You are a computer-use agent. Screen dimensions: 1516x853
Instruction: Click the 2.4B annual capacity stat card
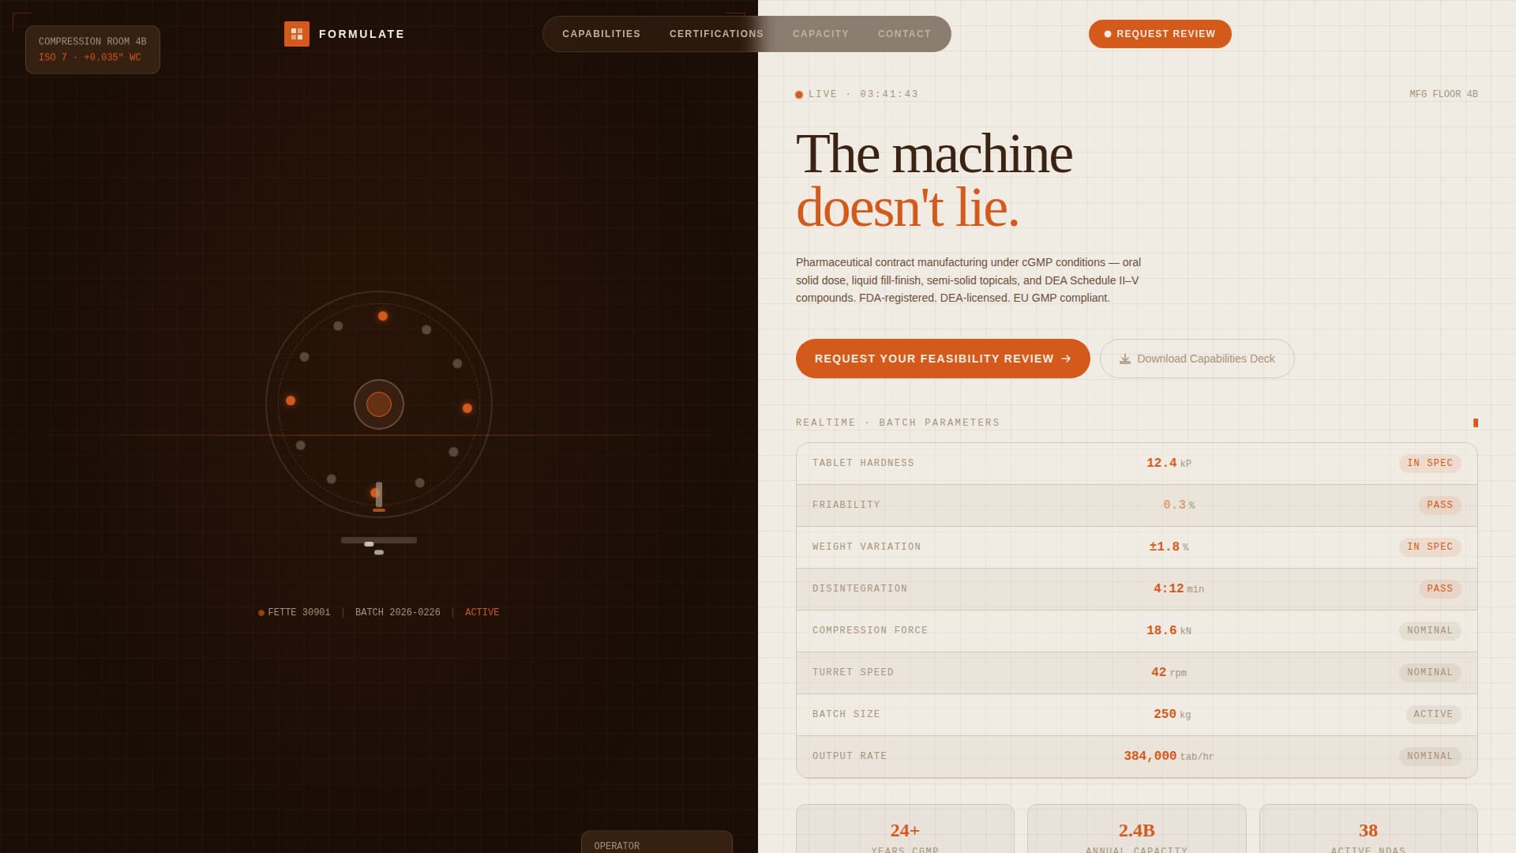1137,831
